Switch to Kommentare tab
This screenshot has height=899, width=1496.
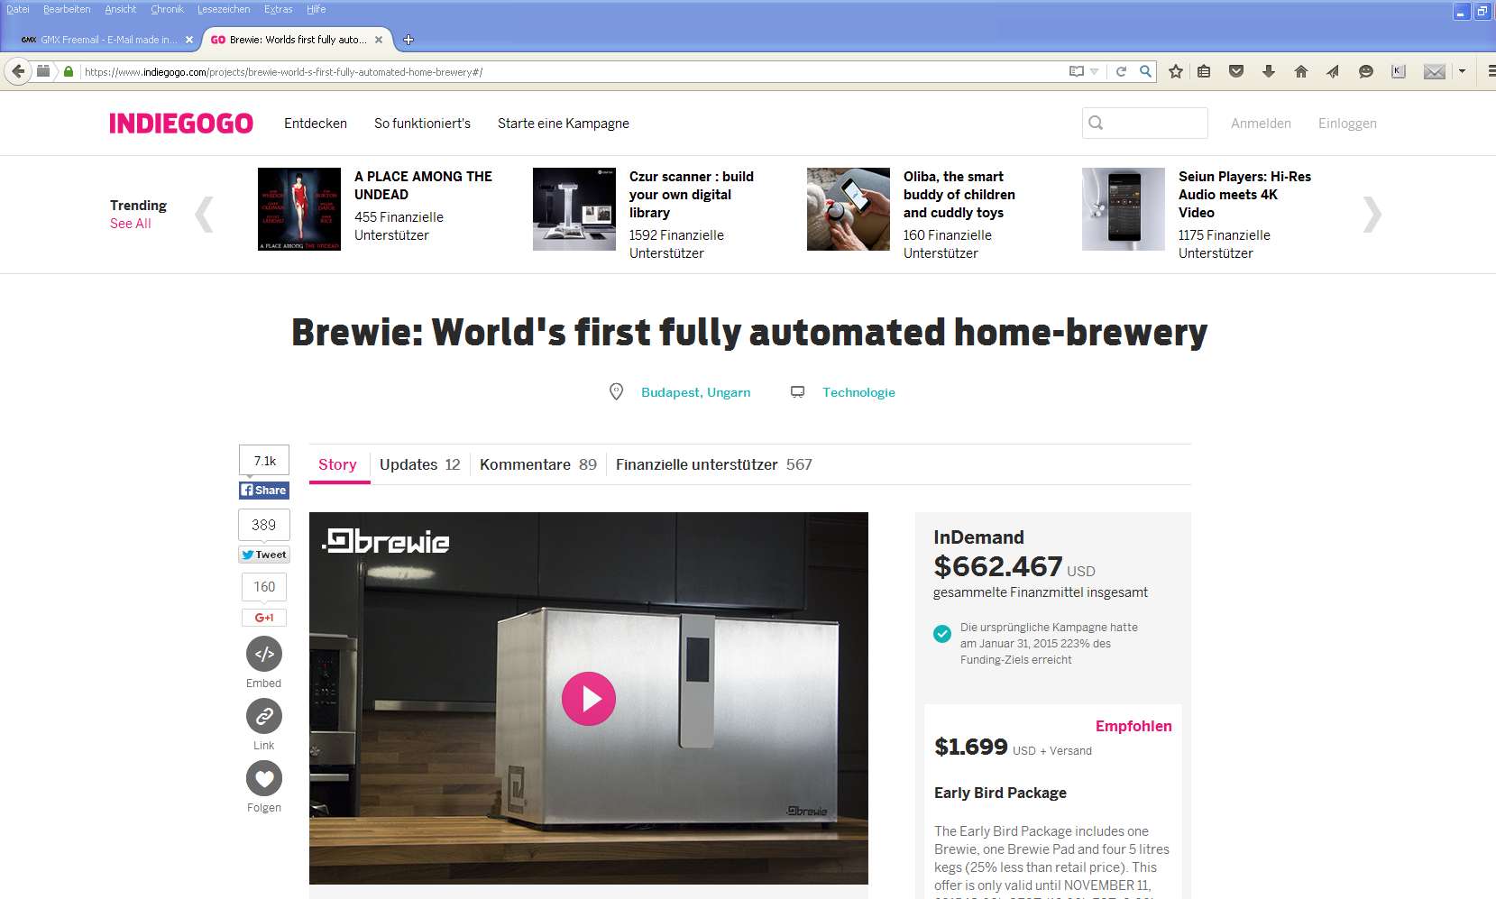[x=538, y=464]
